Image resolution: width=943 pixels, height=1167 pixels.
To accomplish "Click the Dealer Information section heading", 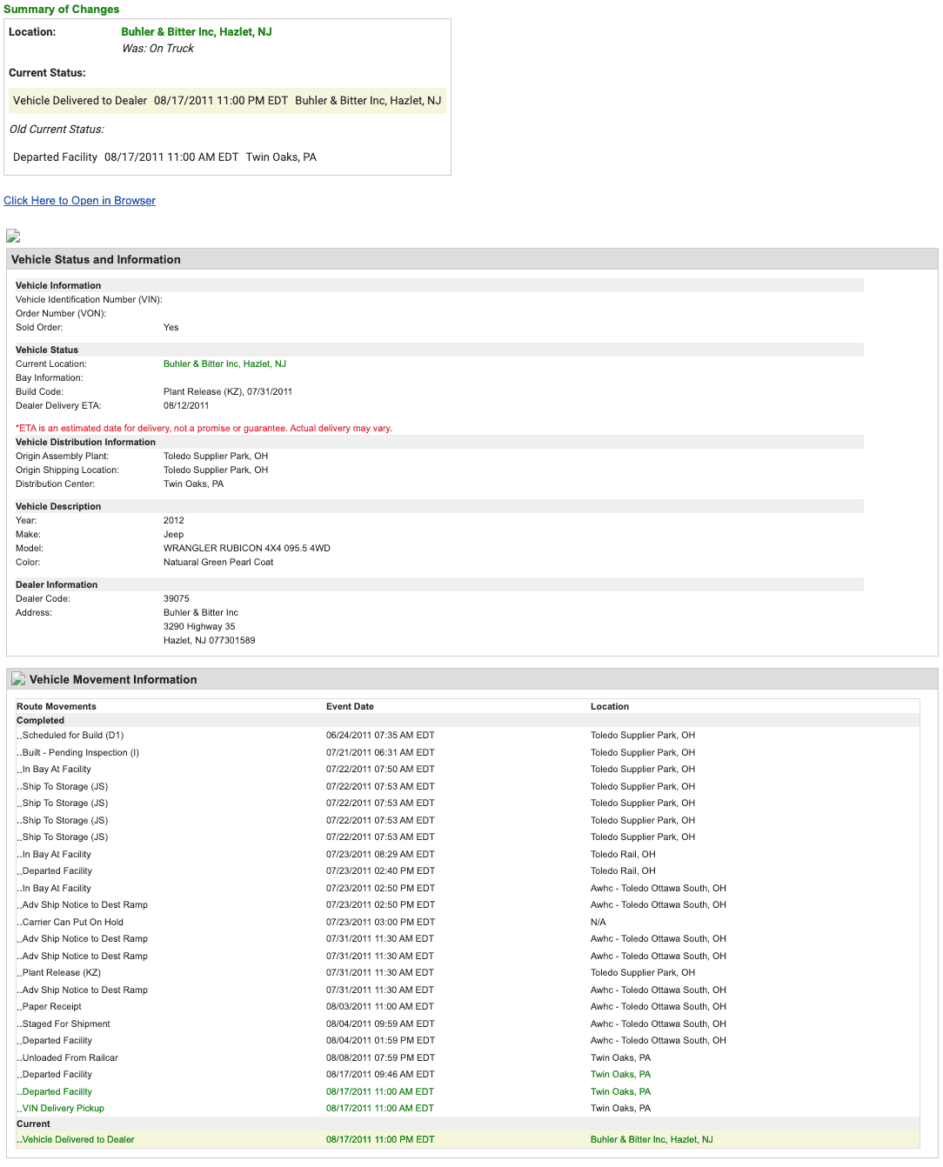I will click(x=57, y=584).
